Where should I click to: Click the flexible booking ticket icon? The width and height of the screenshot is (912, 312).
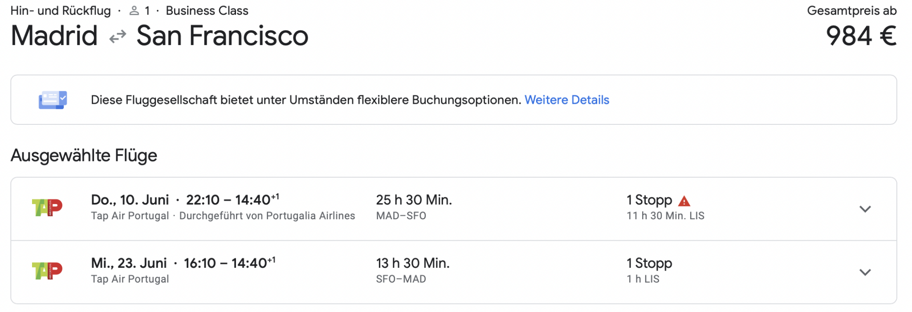(x=53, y=100)
